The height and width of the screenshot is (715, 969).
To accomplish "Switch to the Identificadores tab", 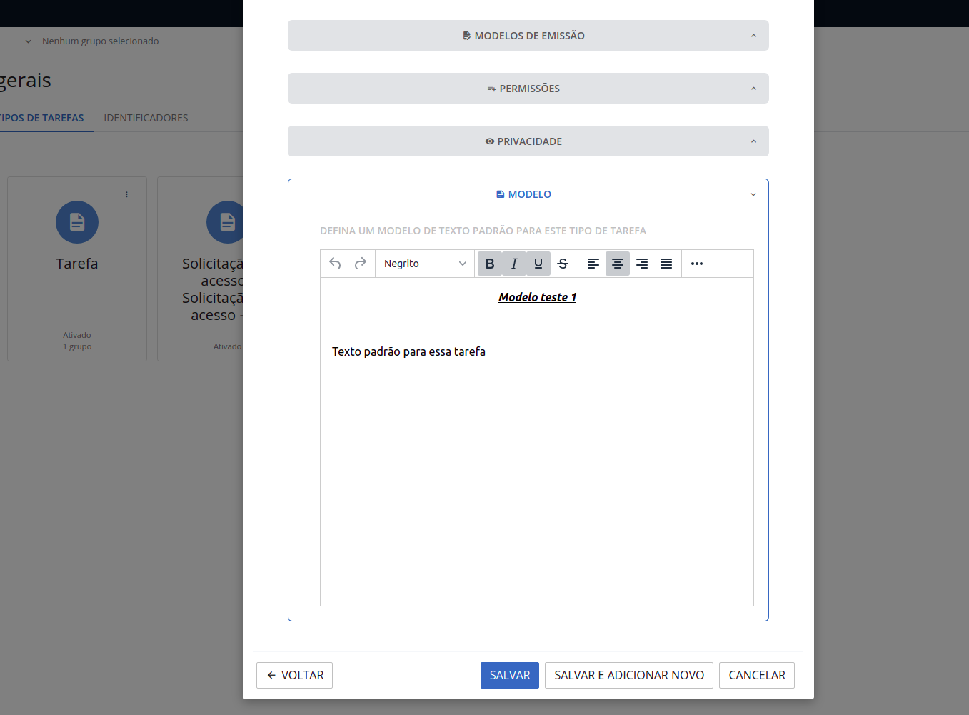I will 146,118.
